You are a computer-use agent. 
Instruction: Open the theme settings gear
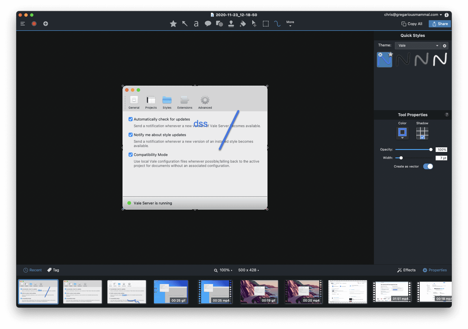[x=445, y=46]
